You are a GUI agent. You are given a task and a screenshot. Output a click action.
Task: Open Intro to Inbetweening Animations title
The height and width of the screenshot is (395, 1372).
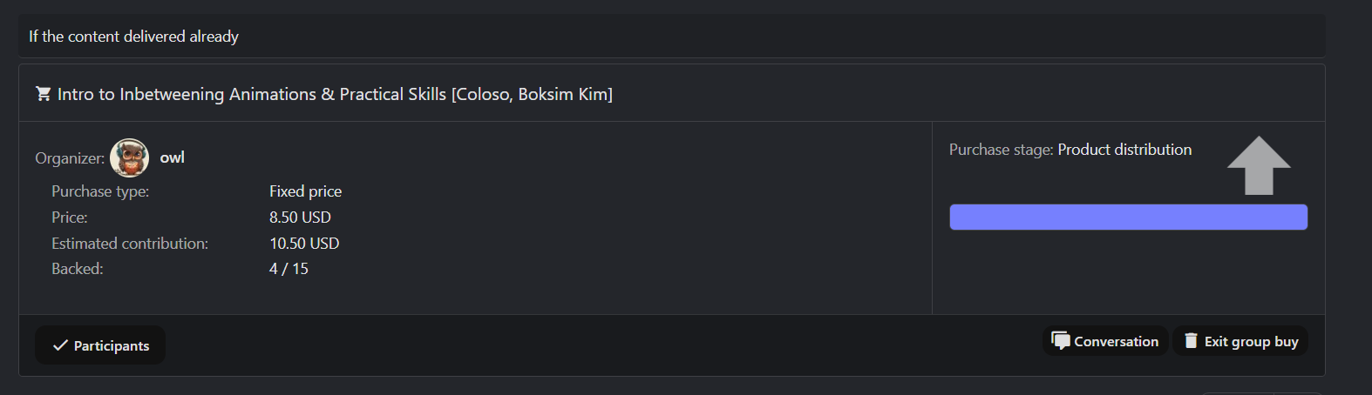pos(335,94)
